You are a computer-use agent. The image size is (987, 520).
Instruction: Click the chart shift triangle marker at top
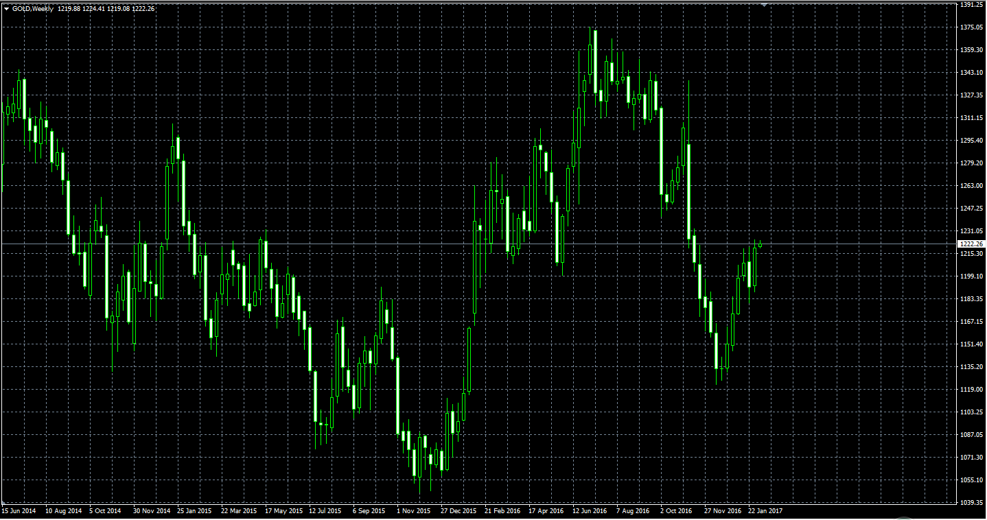tap(765, 4)
